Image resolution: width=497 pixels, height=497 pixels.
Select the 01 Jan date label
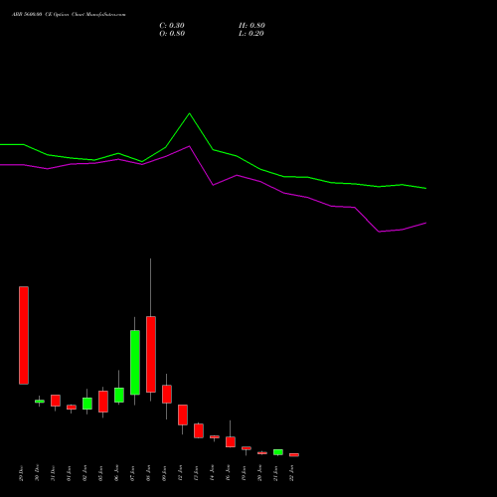click(69, 473)
